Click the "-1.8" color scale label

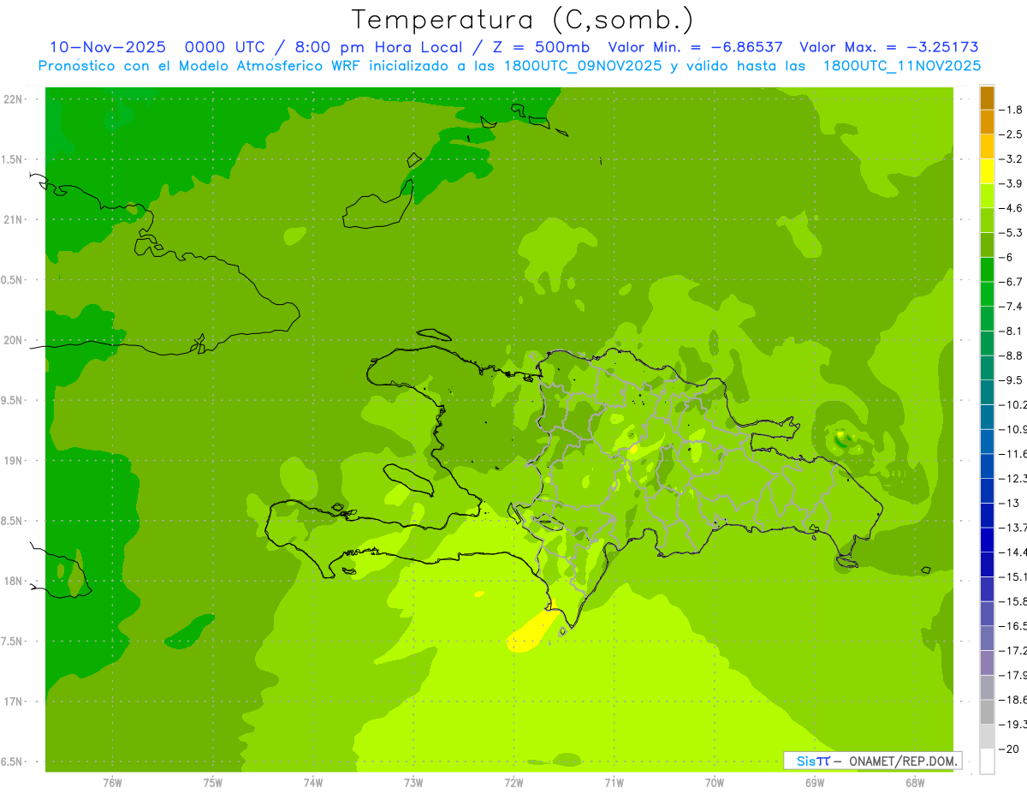(1012, 110)
